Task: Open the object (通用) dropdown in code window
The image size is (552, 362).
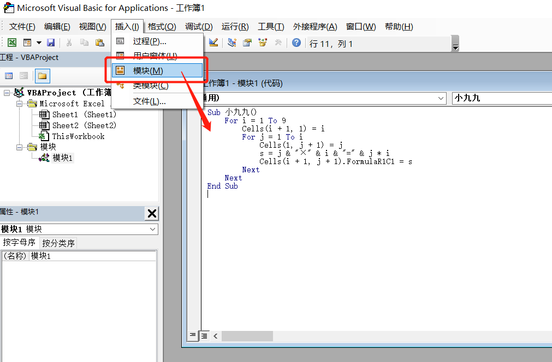Action: 441,98
